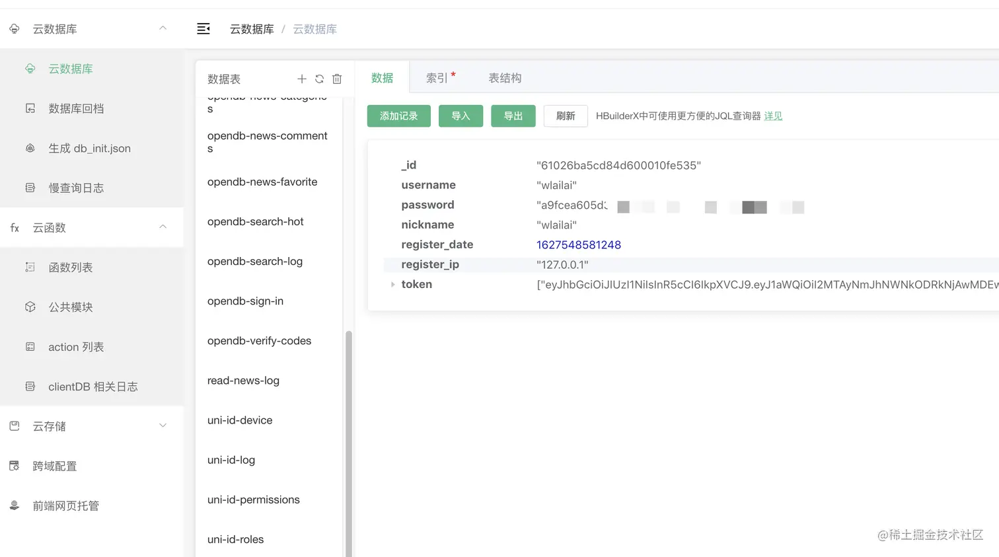This screenshot has height=557, width=999.
Task: Click the 函数列表 icon
Action: click(30, 267)
